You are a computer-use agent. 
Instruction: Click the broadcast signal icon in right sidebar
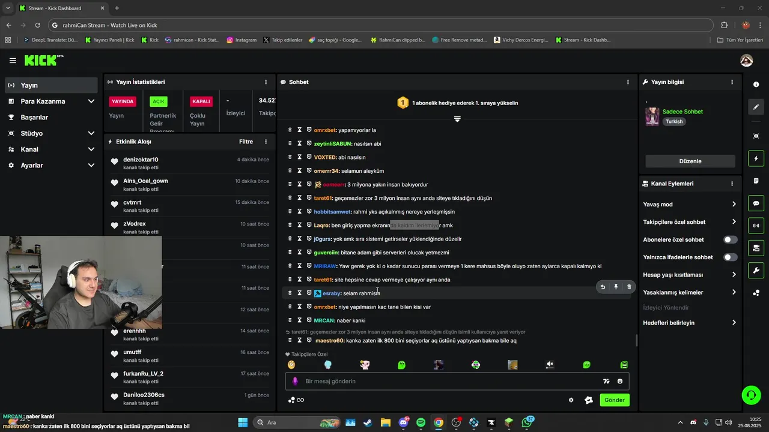click(x=756, y=226)
